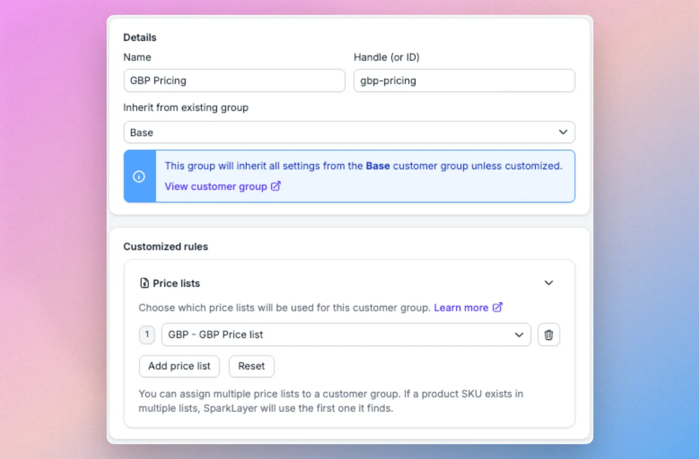Screen dimensions: 699x459
Task: Delete the GBP Price list row
Action: pyautogui.click(x=548, y=335)
